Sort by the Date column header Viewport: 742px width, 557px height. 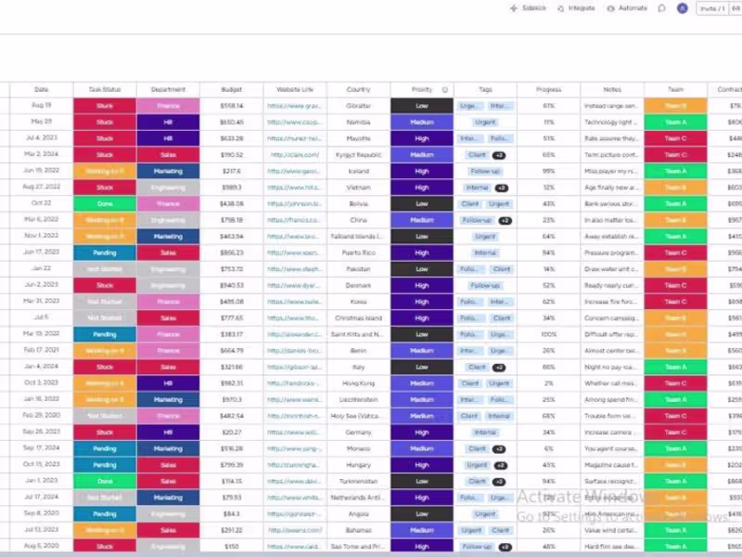tap(42, 89)
